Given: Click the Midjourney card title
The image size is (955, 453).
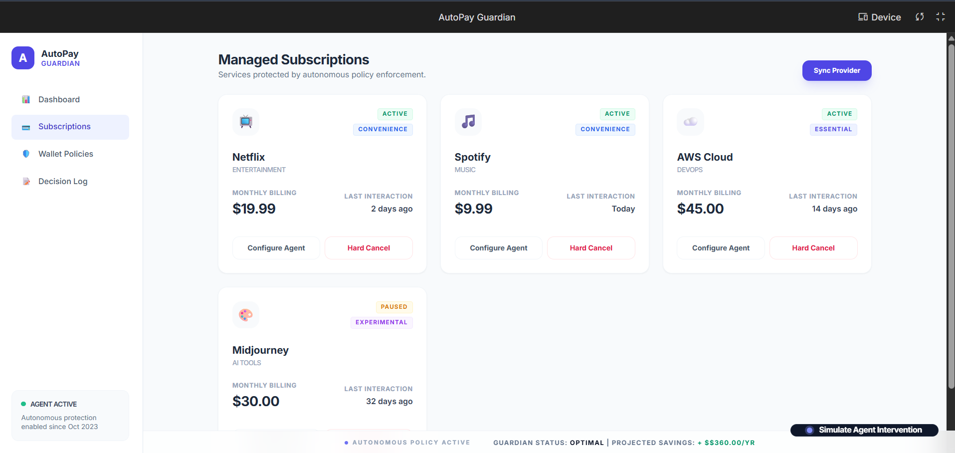Looking at the screenshot, I should coord(260,350).
